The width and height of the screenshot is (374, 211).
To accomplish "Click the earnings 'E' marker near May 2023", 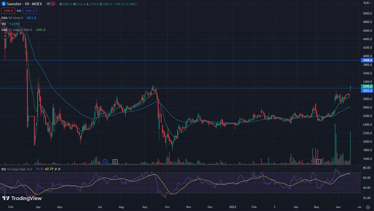I will click(x=318, y=161).
